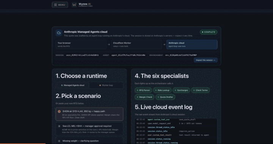Click the C badge on Missing weight scenario
The image size is (273, 144).
point(59,141)
